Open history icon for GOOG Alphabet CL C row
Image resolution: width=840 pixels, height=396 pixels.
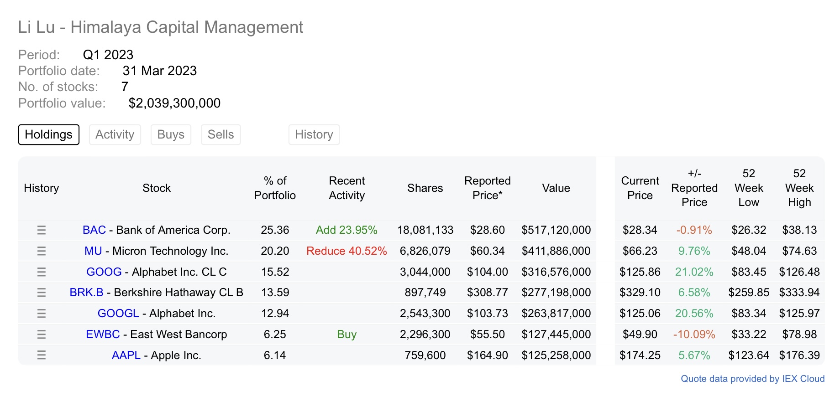pos(42,272)
